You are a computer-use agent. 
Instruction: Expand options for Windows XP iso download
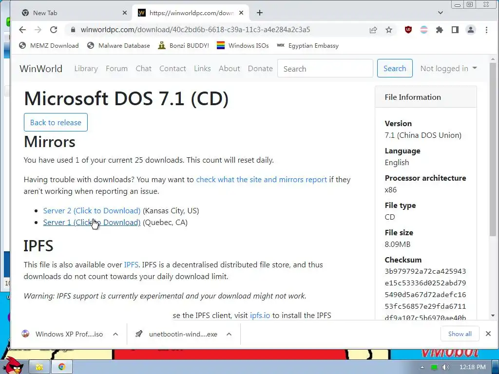click(x=115, y=334)
